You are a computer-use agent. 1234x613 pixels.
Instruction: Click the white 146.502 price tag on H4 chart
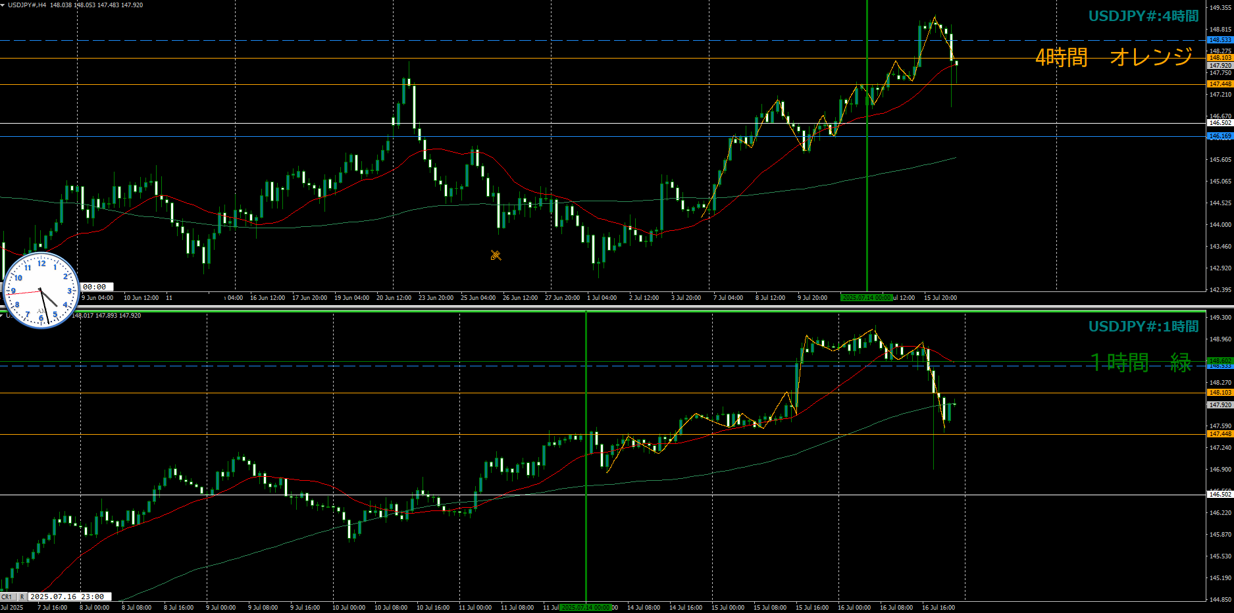(1220, 123)
